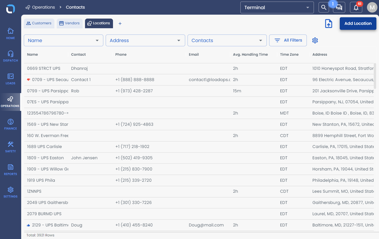Open the Home sidebar section
Screen dimensions: 379x239
point(10,34)
